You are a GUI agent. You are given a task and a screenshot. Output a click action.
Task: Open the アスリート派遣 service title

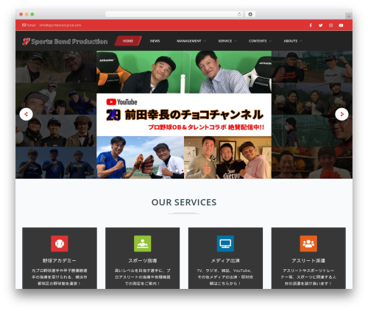308,261
